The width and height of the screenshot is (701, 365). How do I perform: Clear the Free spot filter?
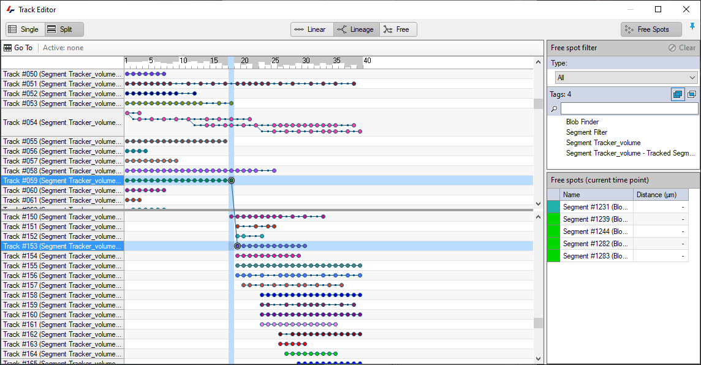(x=682, y=47)
